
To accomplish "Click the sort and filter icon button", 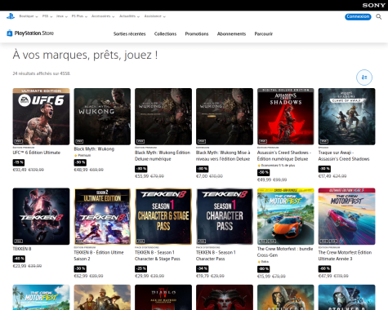I will click(364, 77).
